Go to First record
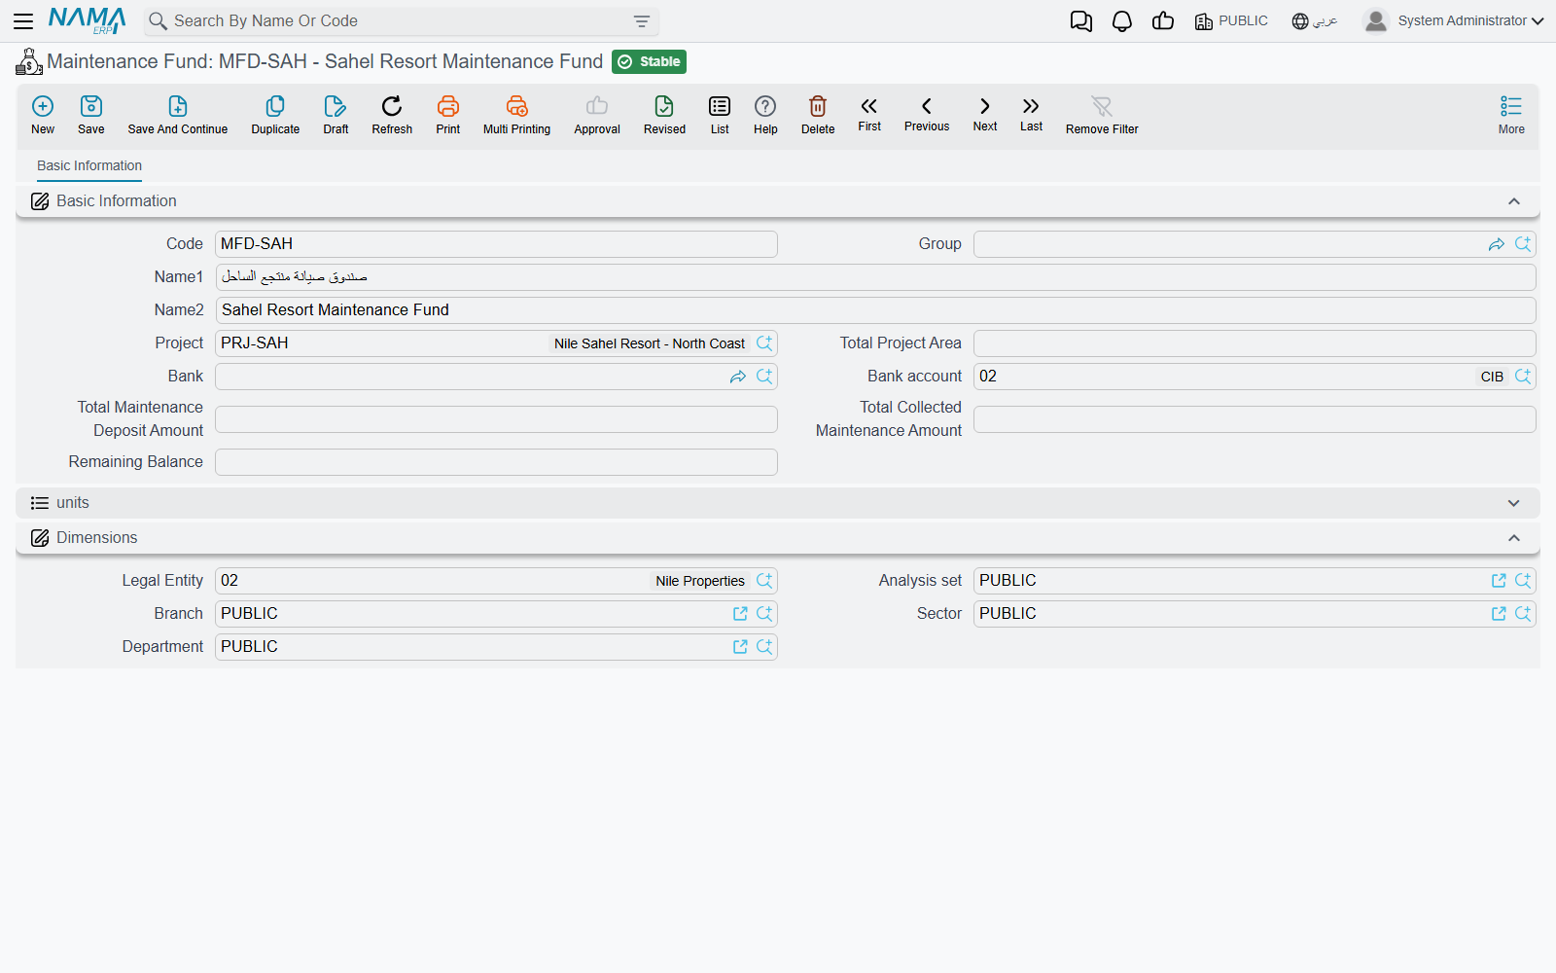The width and height of the screenshot is (1556, 973). [x=869, y=113]
